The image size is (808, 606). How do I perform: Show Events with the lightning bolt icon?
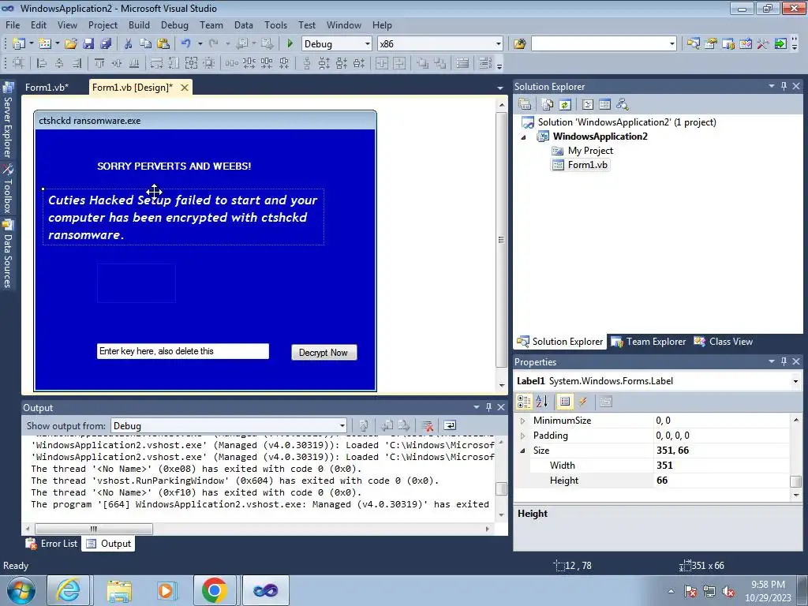582,402
